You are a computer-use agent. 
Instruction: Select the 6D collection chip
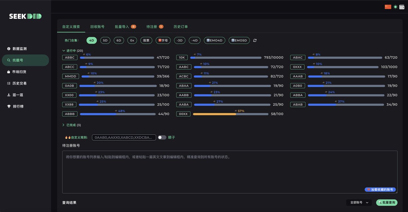point(119,40)
